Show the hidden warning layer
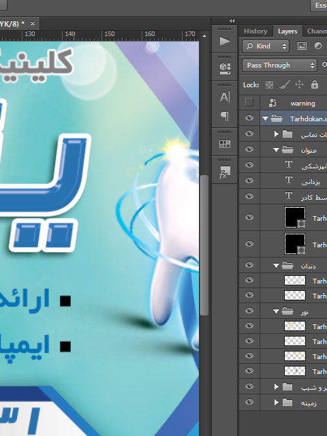 (249, 103)
